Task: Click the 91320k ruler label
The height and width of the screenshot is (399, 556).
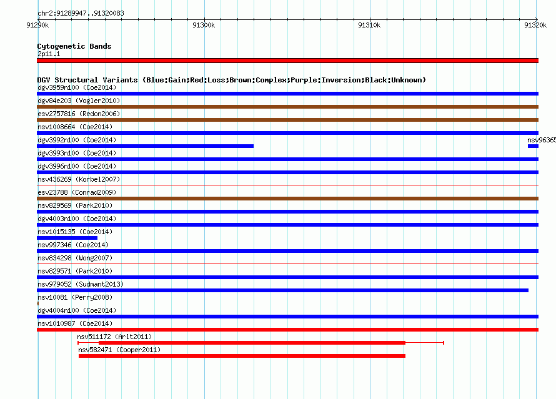Action: point(535,25)
